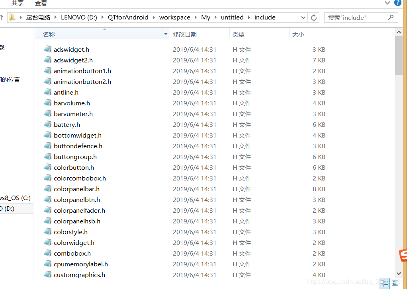Image resolution: width=407 pixels, height=289 pixels.
Task: Open the 共享 ribbon tab
Action: [x=18, y=3]
